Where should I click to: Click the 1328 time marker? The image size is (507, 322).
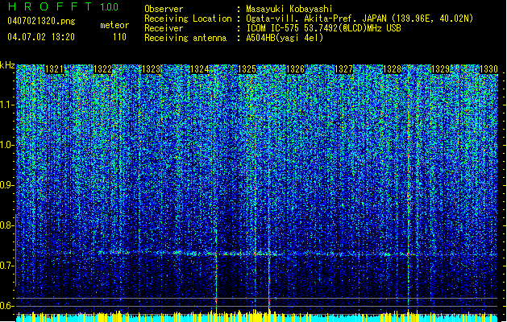(393, 69)
